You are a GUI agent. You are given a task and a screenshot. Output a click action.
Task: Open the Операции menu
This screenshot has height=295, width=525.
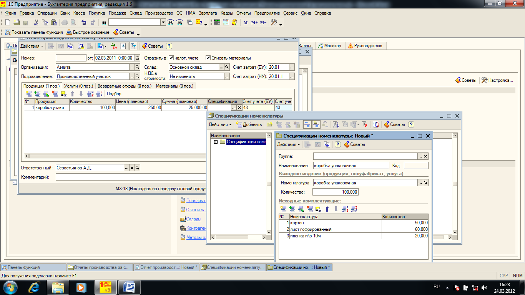(47, 13)
